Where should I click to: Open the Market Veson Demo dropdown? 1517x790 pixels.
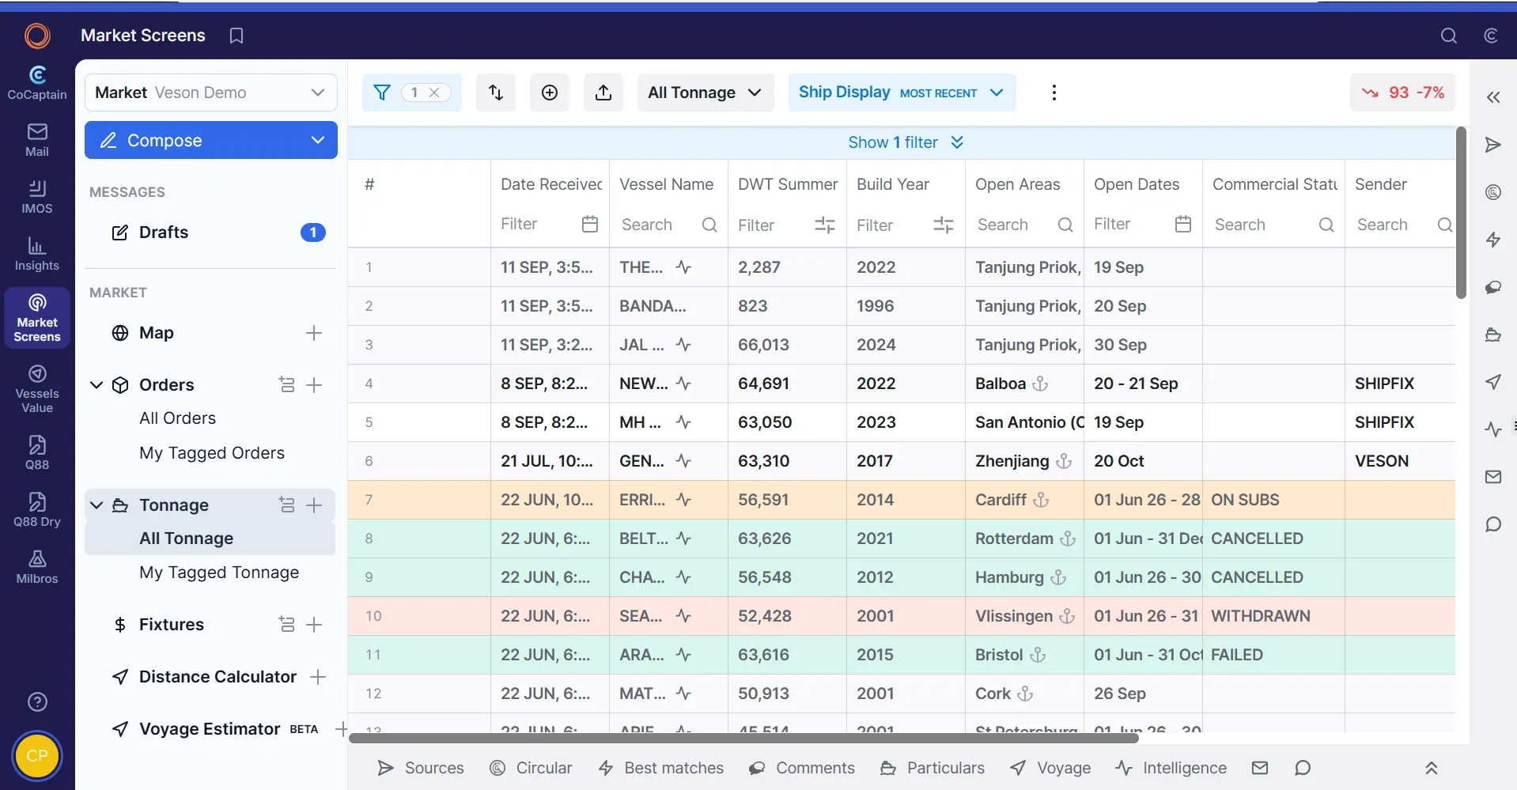pos(211,93)
